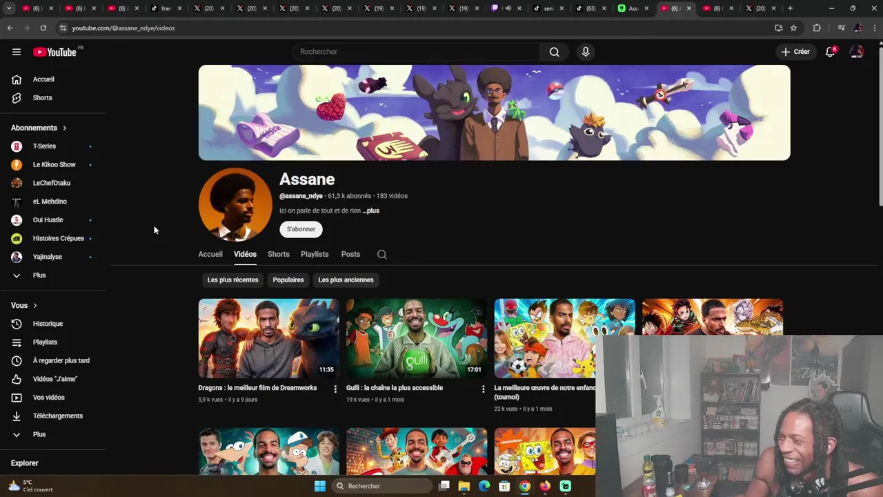Open File Explorer from the taskbar

coord(464,486)
